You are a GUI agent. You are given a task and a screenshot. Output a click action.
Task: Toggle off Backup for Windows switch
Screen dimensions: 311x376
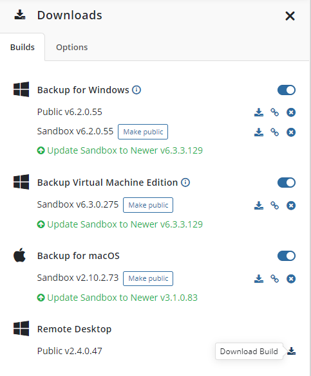coord(287,90)
